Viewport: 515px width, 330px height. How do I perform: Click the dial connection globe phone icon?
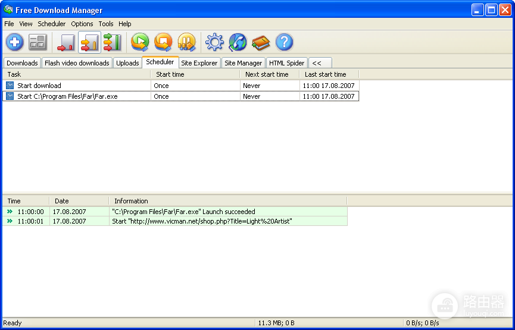(x=238, y=42)
